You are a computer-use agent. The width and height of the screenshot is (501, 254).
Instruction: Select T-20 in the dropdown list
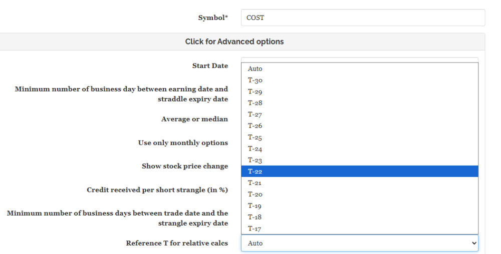[360, 194]
